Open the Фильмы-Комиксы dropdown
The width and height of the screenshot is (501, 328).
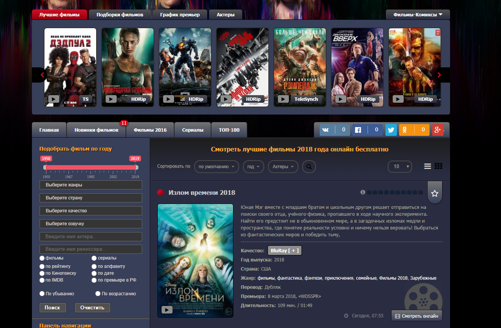pos(418,15)
